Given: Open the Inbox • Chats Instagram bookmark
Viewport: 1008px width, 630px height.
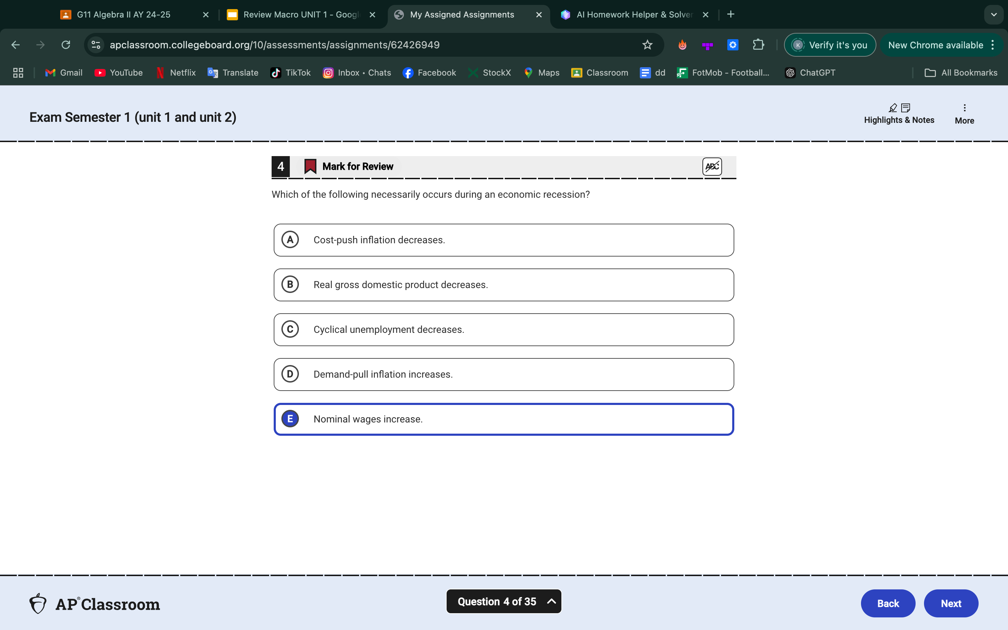Looking at the screenshot, I should point(357,73).
